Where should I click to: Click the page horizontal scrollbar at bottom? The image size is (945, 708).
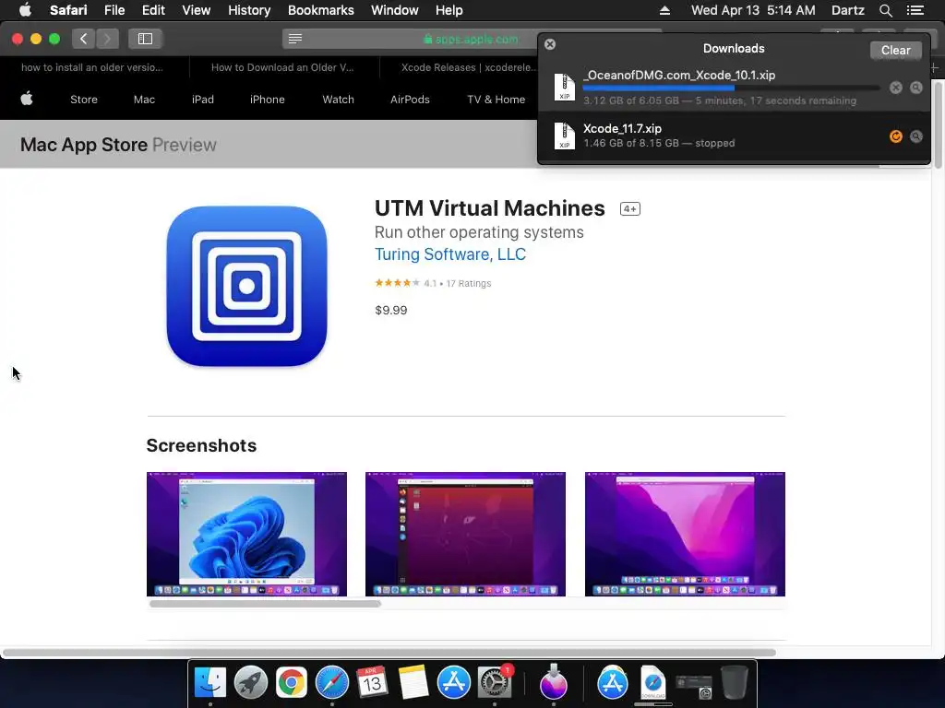click(389, 653)
